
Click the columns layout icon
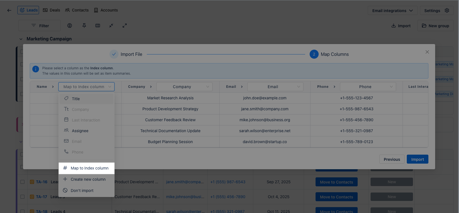point(98,26)
